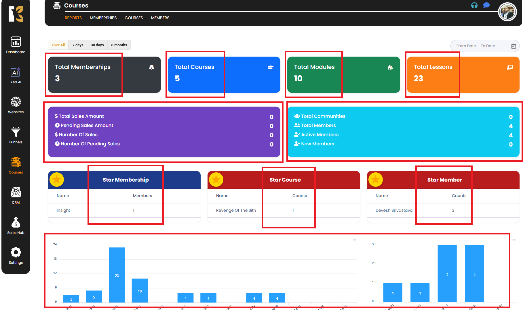Select the 3 months filter

coord(119,45)
